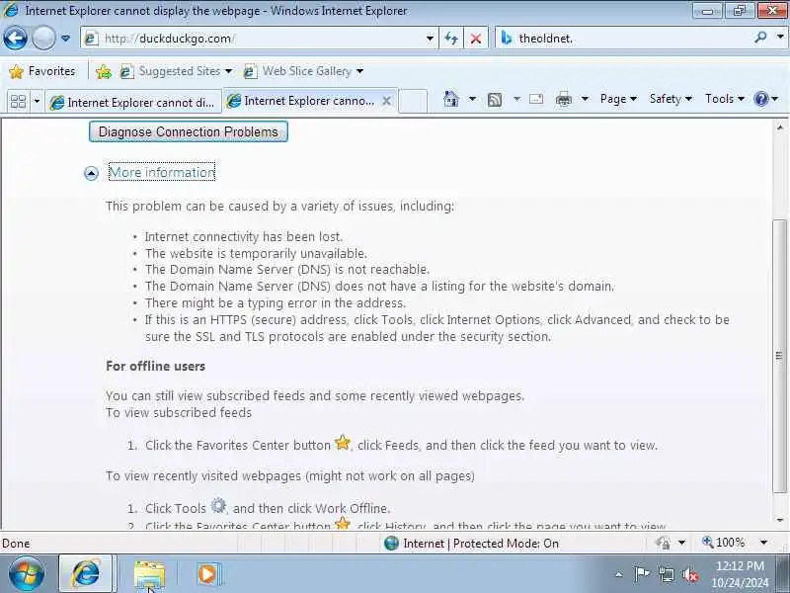This screenshot has height=593, width=790.
Task: Open the Page menu
Action: pyautogui.click(x=618, y=99)
